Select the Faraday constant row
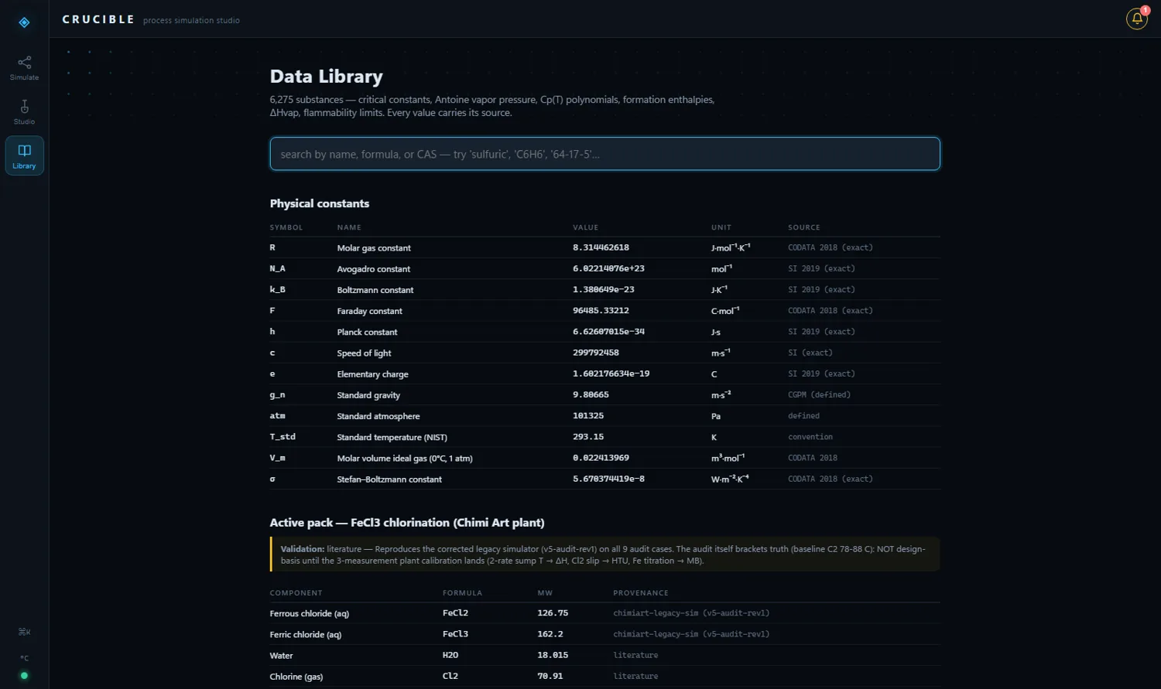The width and height of the screenshot is (1161, 689). 604,311
